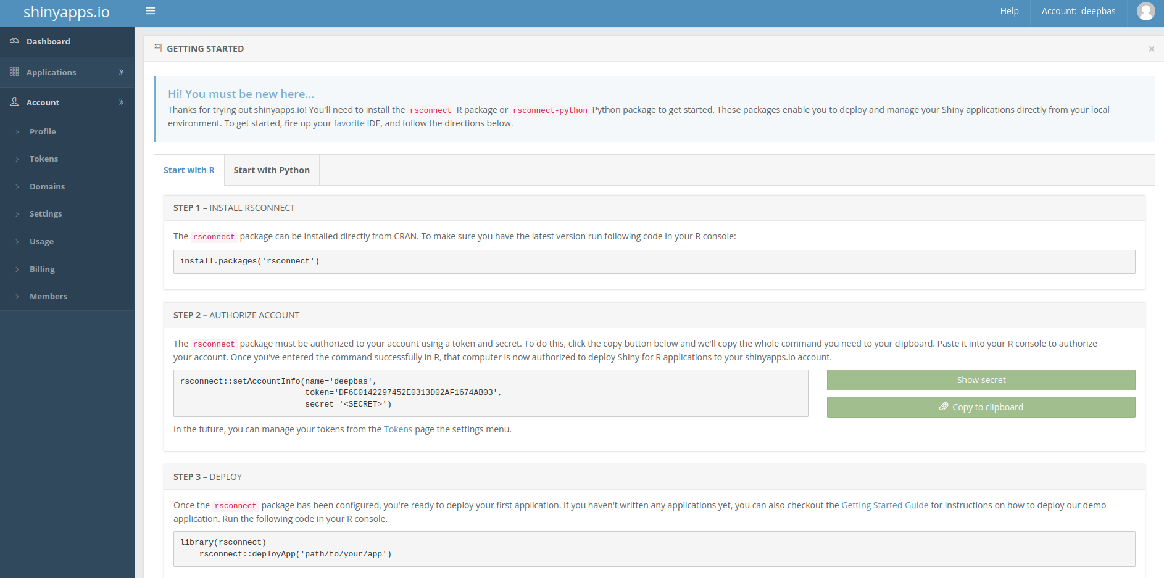Screen dimensions: 1164x578
Task: Toggle the sidebar hamburger menu
Action: 151,11
